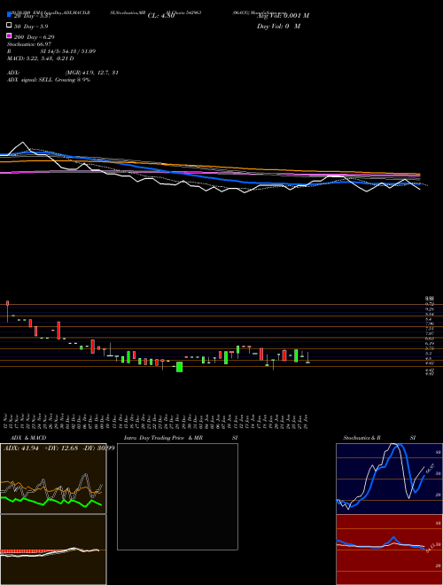The height and width of the screenshot is (585, 443).
Task: Open the blue Stochastics chart panel
Action: (x=389, y=479)
